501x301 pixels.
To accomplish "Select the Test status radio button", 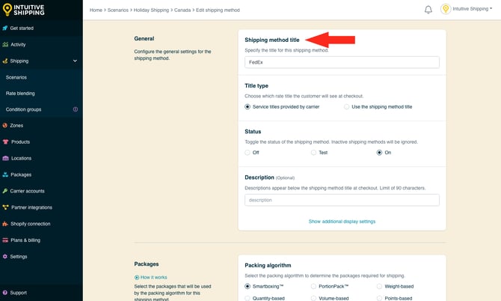I will point(314,153).
